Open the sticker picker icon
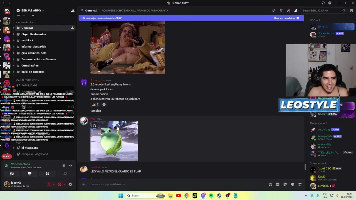Screen dimensions: 356x200 pos(285,184)
